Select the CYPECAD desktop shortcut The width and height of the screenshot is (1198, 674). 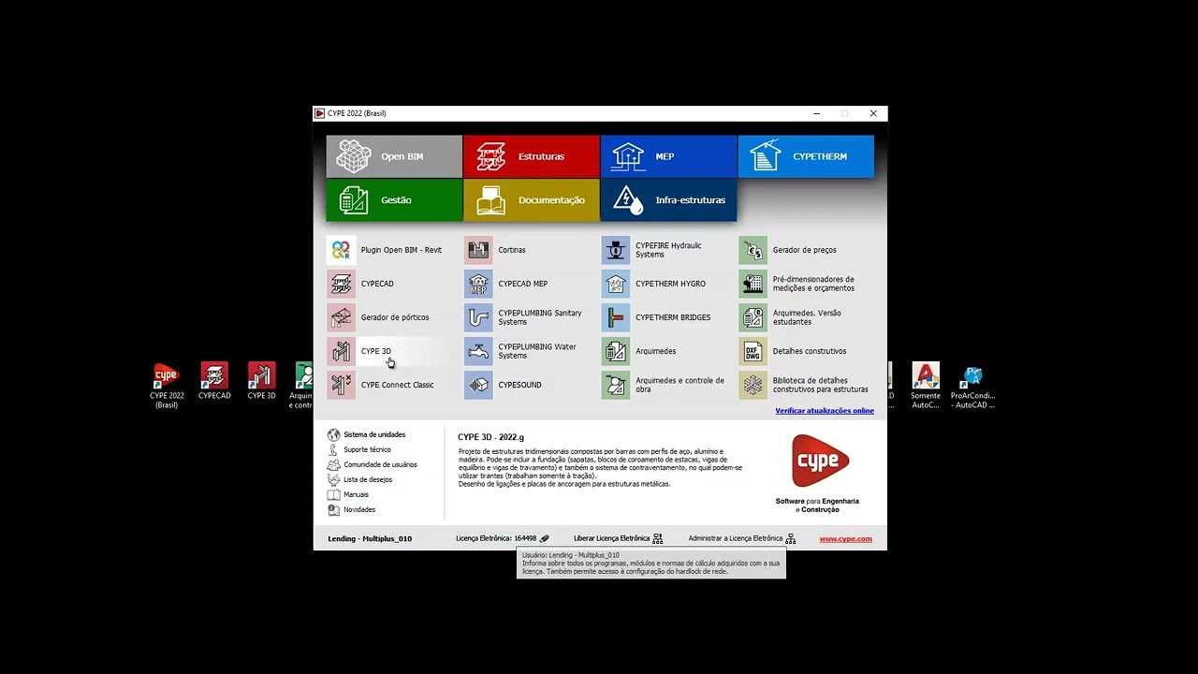click(x=214, y=382)
